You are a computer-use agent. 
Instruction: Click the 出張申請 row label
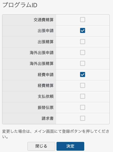click(x=46, y=31)
